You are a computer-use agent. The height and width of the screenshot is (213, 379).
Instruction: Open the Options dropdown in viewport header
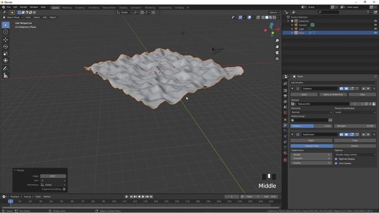pyautogui.click(x=274, y=12)
